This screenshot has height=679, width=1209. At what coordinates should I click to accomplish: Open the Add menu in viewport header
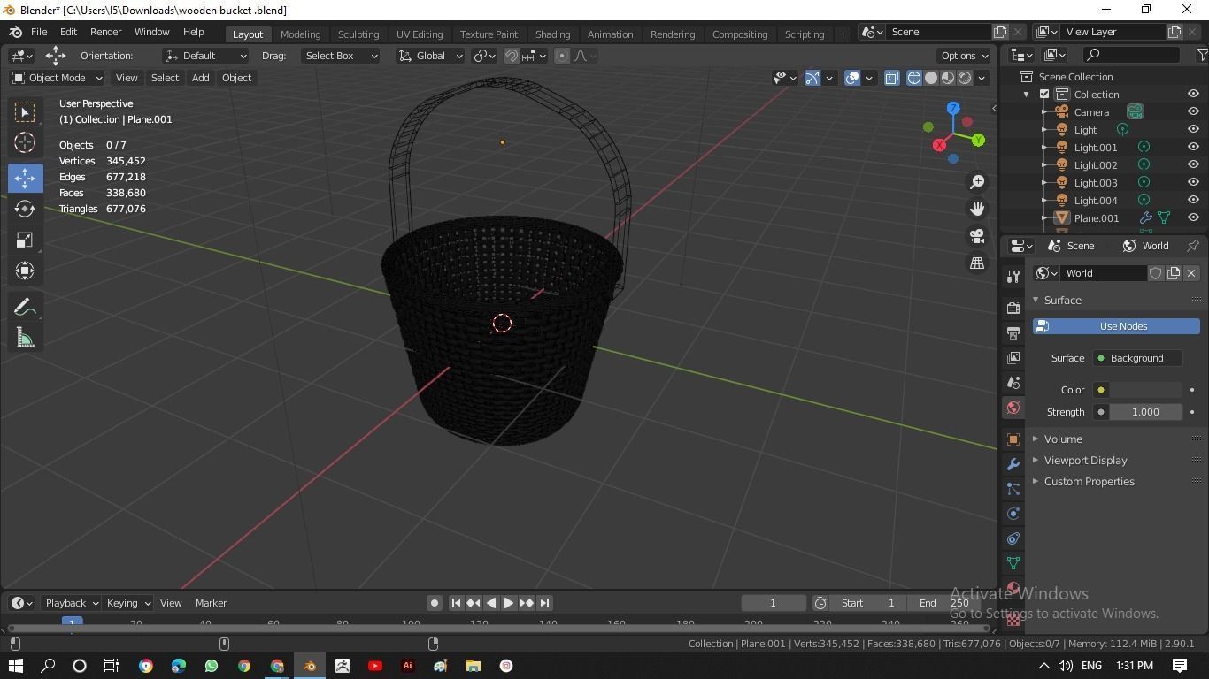(200, 78)
